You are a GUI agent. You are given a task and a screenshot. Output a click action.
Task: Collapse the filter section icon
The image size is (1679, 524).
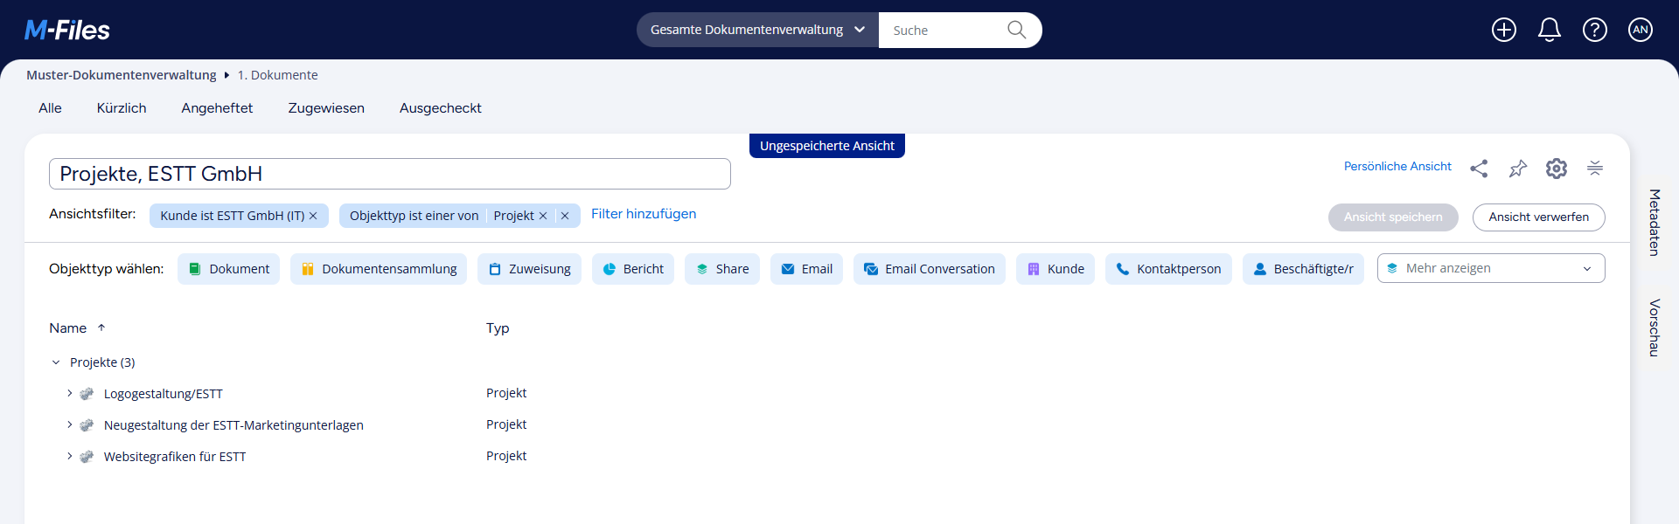coord(1594,169)
